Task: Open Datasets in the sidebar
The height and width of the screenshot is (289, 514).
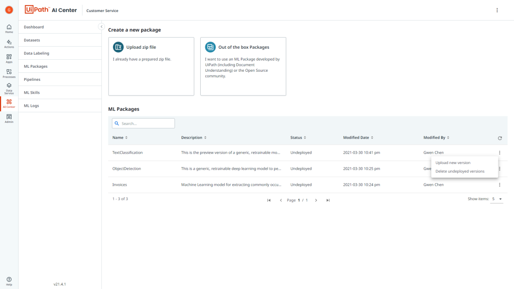Action: point(60,40)
